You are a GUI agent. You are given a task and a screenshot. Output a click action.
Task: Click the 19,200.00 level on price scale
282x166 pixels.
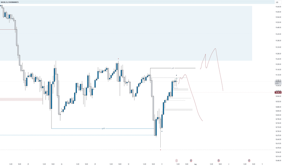278,64
